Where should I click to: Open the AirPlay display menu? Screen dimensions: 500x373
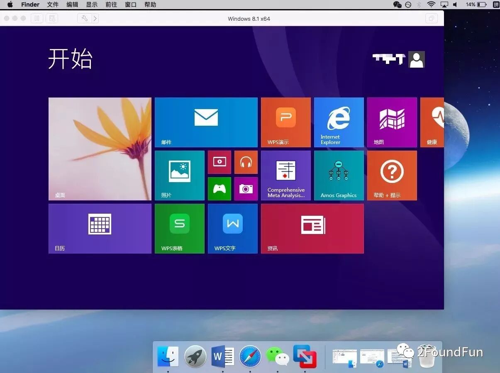tap(444, 5)
